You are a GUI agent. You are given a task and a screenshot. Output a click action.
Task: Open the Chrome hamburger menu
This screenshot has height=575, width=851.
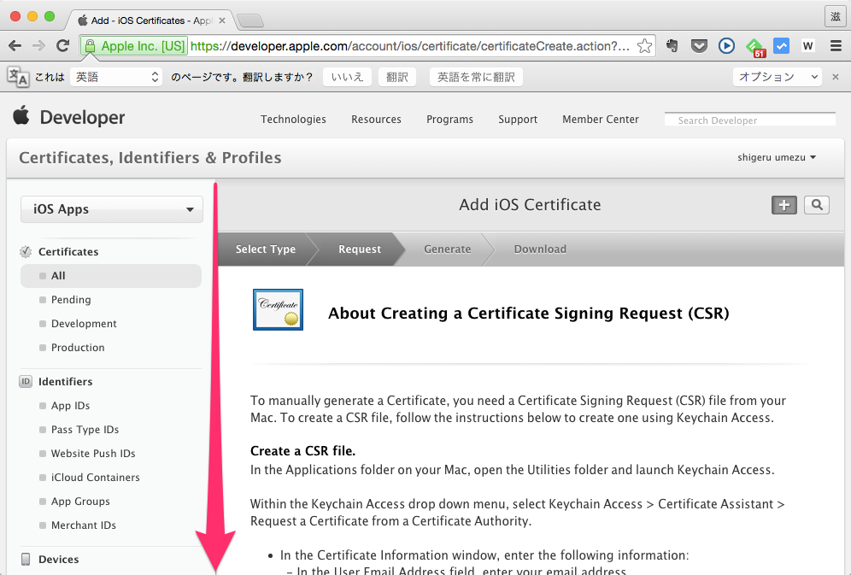836,46
